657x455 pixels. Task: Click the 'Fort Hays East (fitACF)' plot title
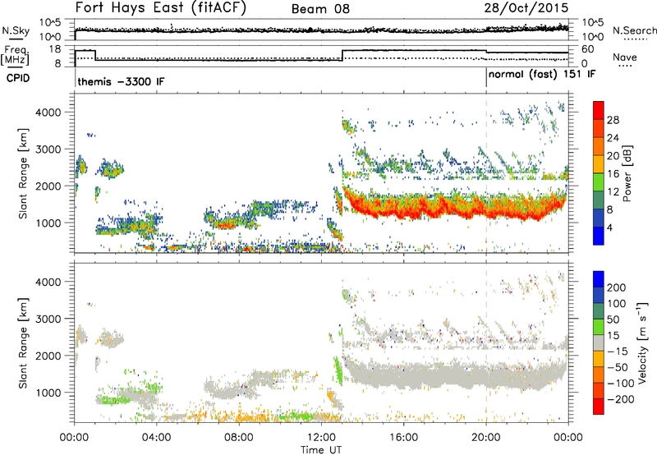(161, 8)
